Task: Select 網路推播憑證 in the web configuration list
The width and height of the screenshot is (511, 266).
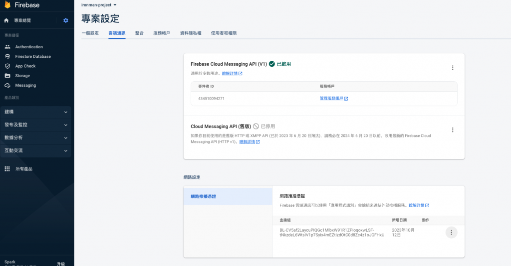Action: (x=228, y=196)
